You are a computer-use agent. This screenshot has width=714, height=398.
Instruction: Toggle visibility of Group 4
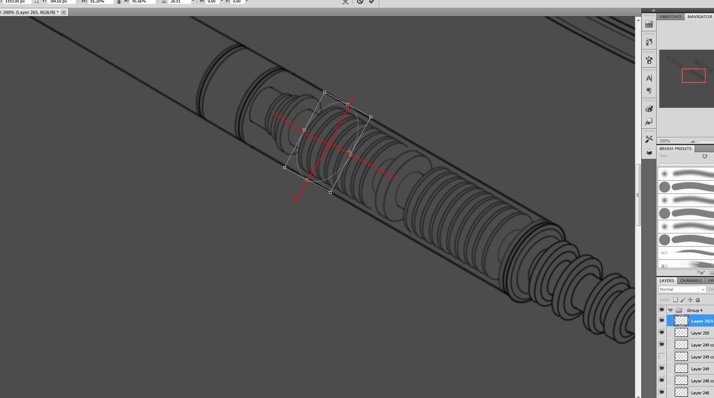tap(662, 310)
